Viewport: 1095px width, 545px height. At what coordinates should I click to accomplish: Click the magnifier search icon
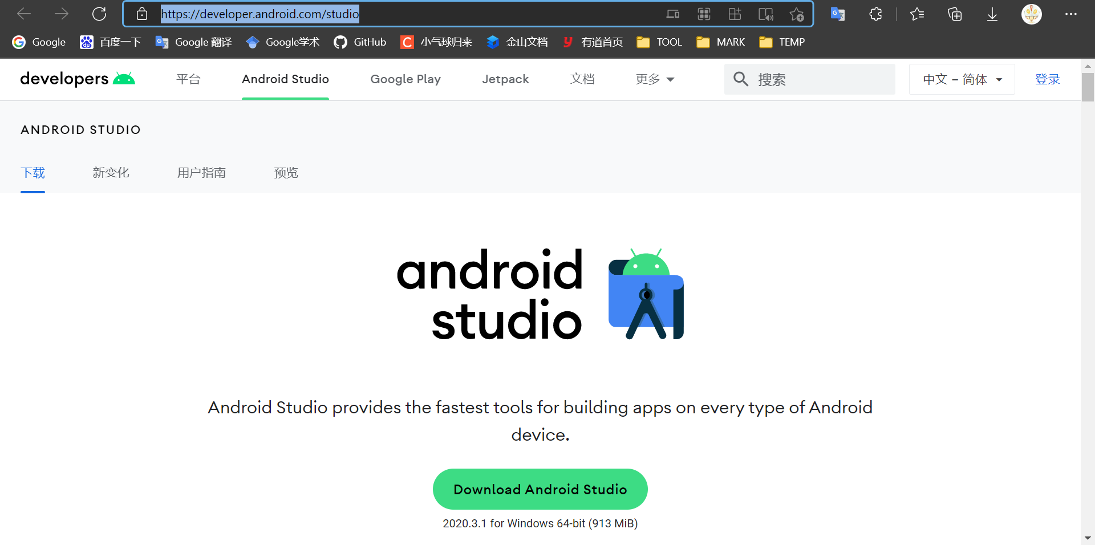pyautogui.click(x=740, y=79)
